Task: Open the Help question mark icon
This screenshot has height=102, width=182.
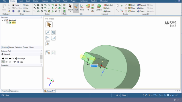Action: coord(179,1)
